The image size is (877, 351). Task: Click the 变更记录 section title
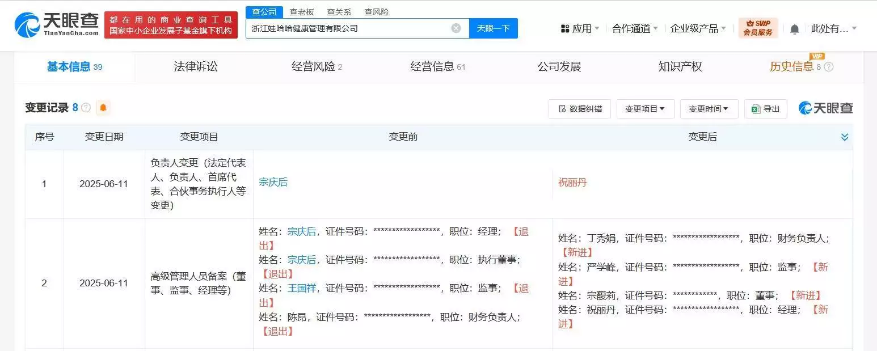47,108
